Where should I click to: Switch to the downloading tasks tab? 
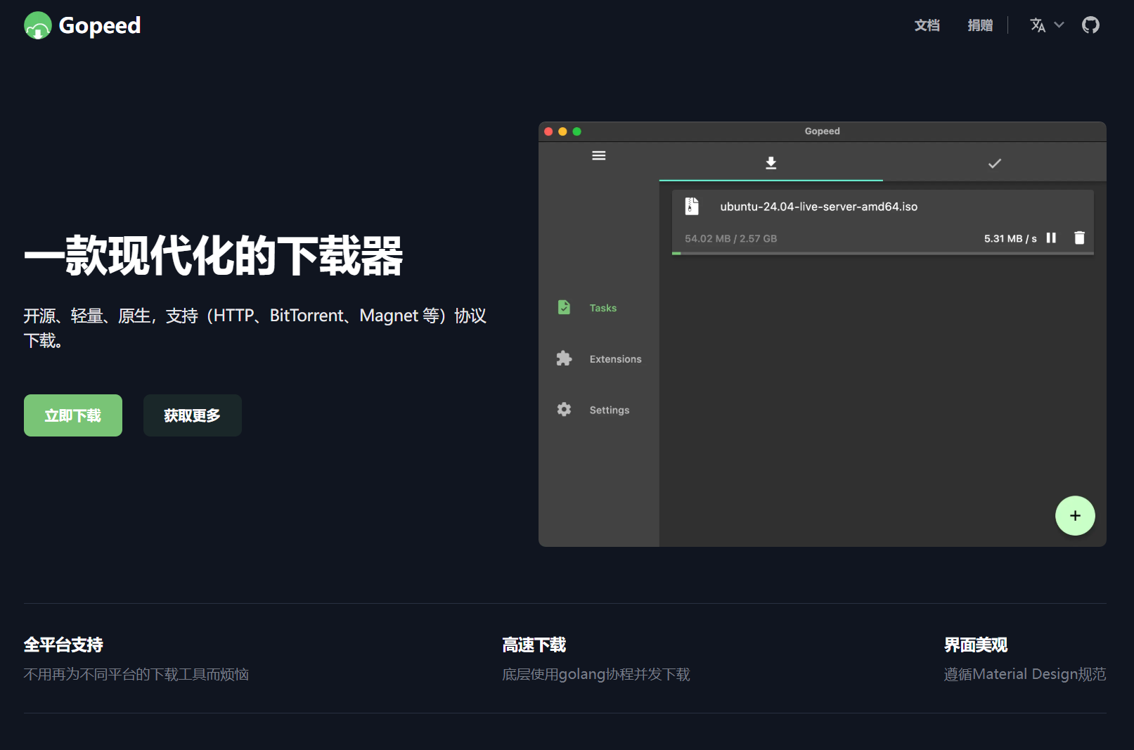[x=771, y=163]
